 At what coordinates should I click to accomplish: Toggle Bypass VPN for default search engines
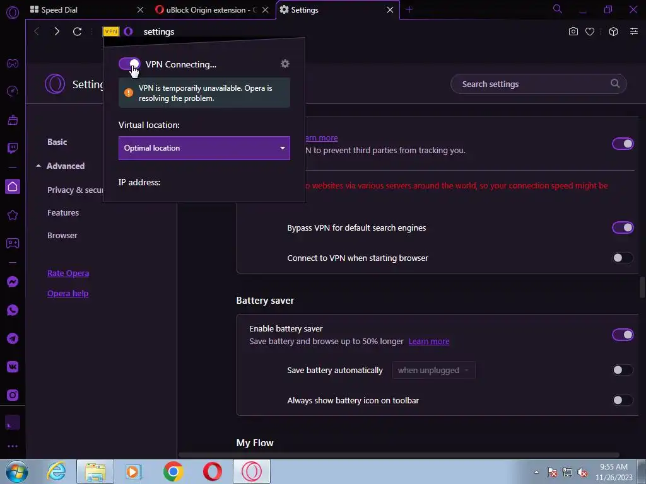(623, 228)
